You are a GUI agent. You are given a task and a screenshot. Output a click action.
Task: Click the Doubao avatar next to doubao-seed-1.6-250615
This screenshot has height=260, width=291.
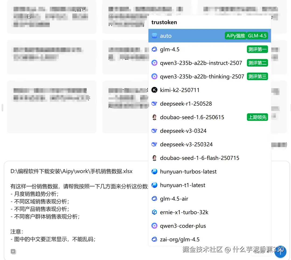coord(154,117)
